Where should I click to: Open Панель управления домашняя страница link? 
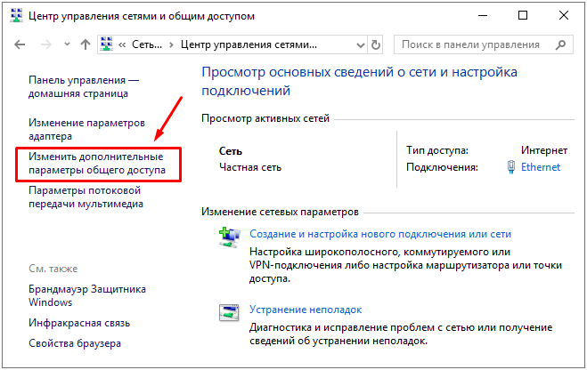[x=84, y=86]
